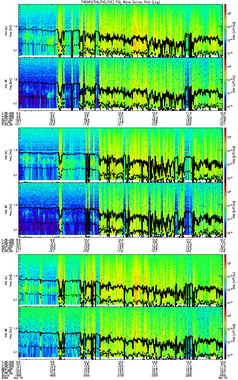
Task: Click the "1800" time tick label
Action: 19,375
